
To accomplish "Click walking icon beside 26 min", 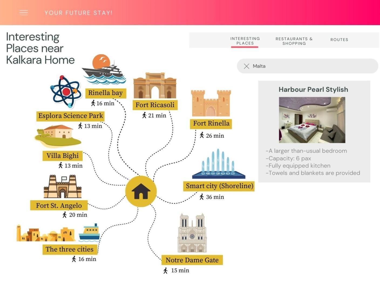I will click(202, 135).
